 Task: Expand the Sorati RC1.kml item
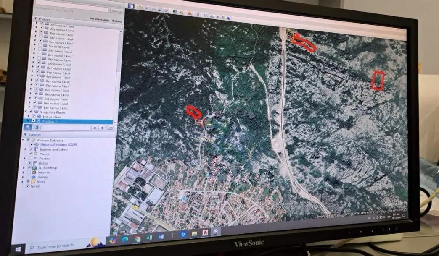34,44
